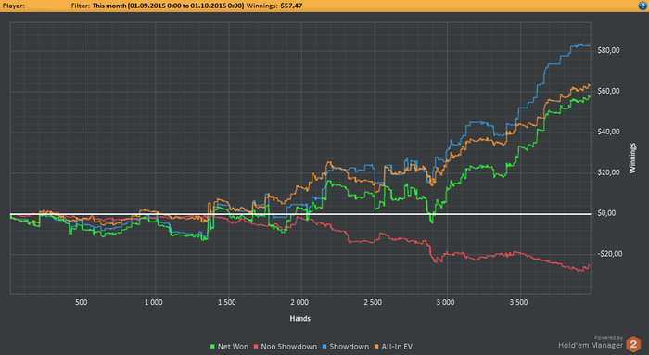Image resolution: width=649 pixels, height=355 pixels.
Task: Click the green Net Won color swatch
Action: 212,347
